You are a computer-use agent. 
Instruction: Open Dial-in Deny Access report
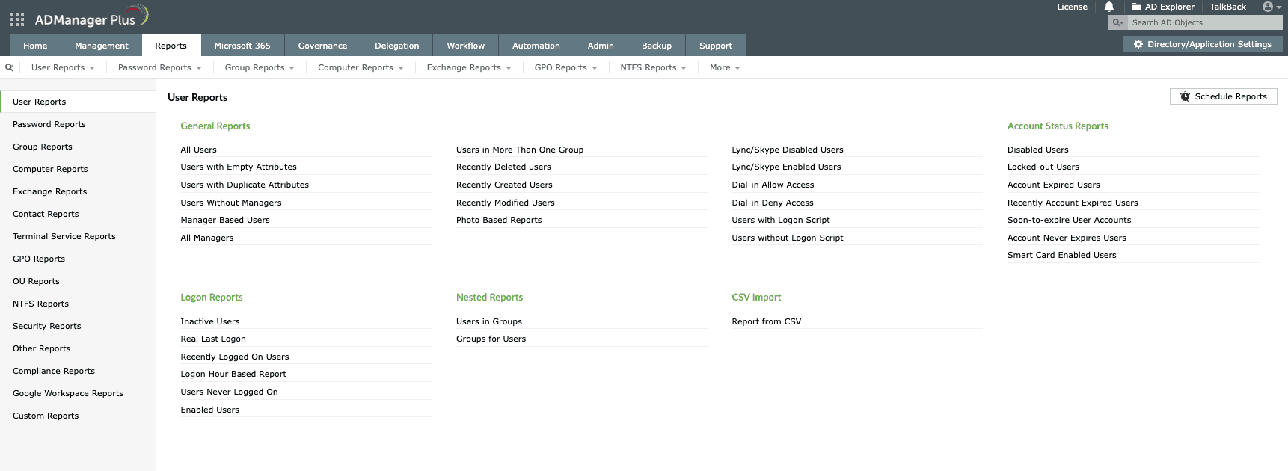tap(773, 203)
